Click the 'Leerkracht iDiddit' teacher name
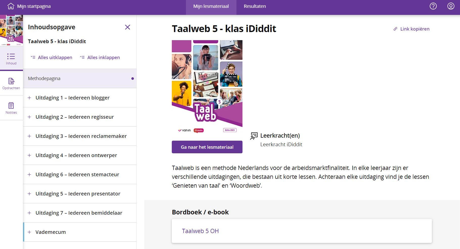 point(281,144)
